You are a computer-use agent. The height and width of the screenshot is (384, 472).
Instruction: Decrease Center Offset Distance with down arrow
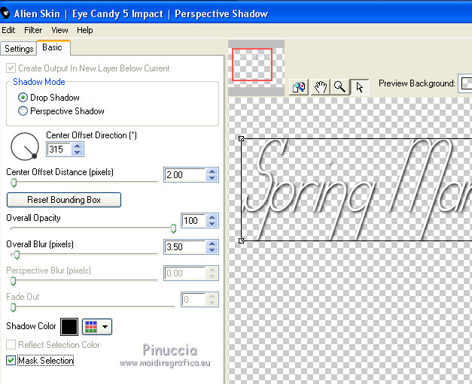coord(212,178)
